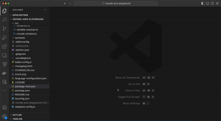Open the Manage gear menu
221x121 pixels.
click(x=4, y=117)
